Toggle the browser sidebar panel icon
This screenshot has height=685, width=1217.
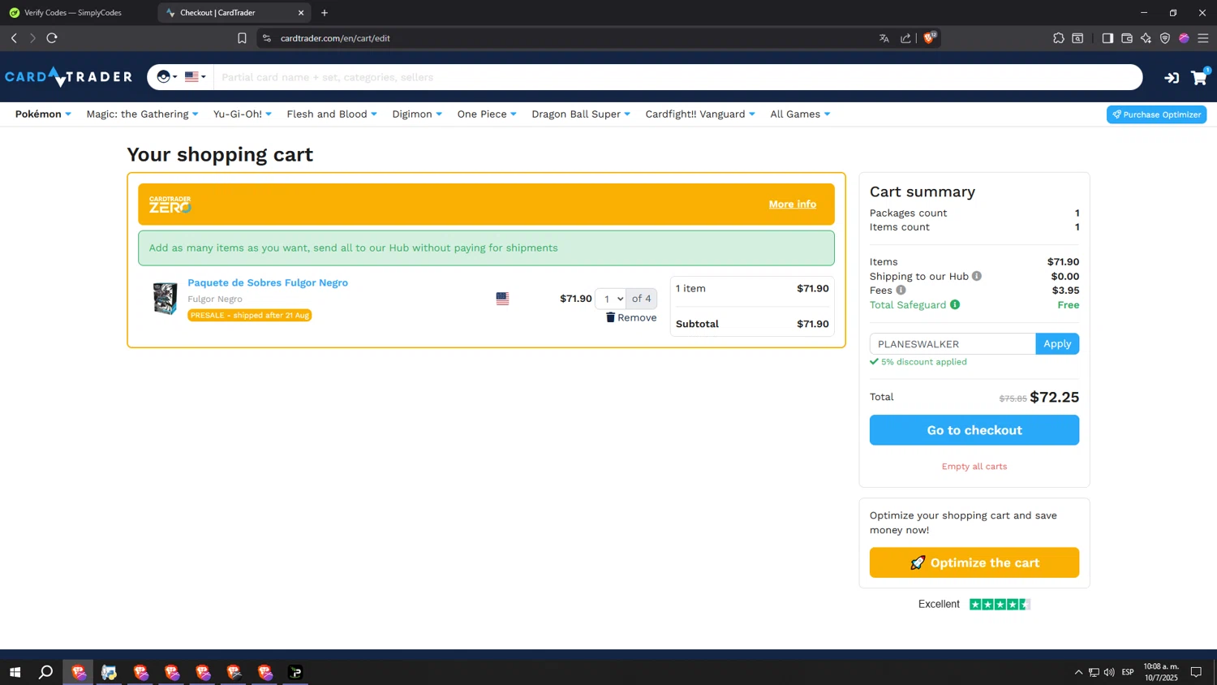(x=1107, y=38)
